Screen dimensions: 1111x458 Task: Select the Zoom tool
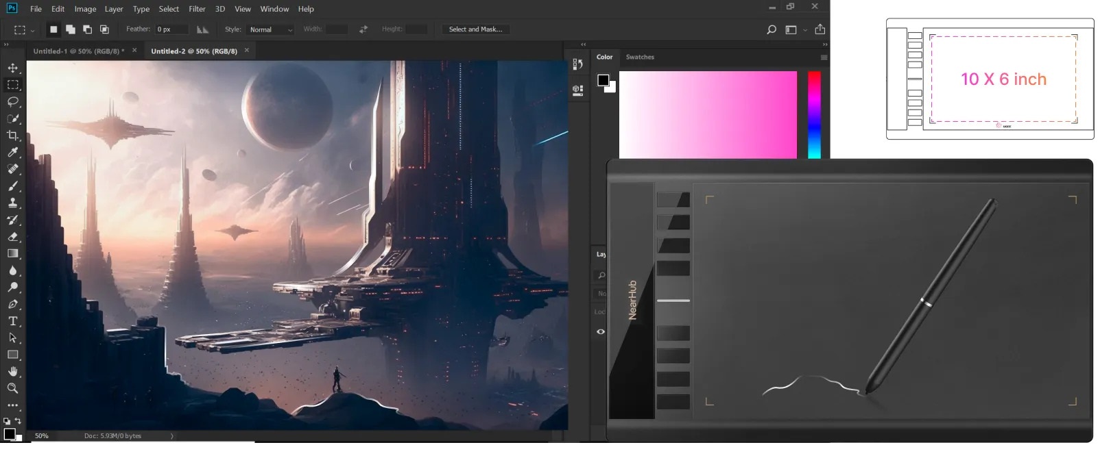(12, 388)
